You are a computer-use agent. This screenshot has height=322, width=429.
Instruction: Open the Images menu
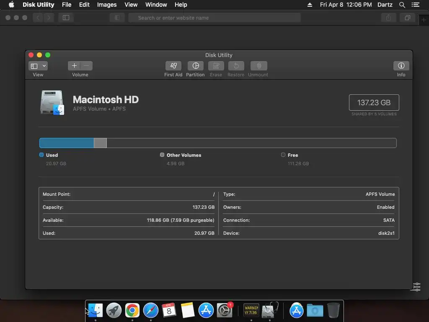(107, 5)
